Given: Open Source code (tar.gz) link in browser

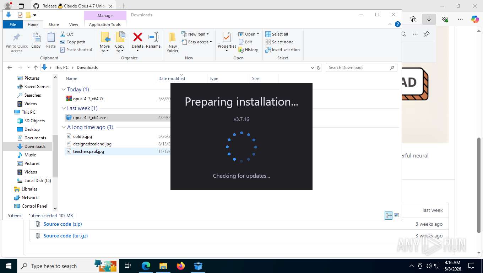Looking at the screenshot, I should point(65,236).
